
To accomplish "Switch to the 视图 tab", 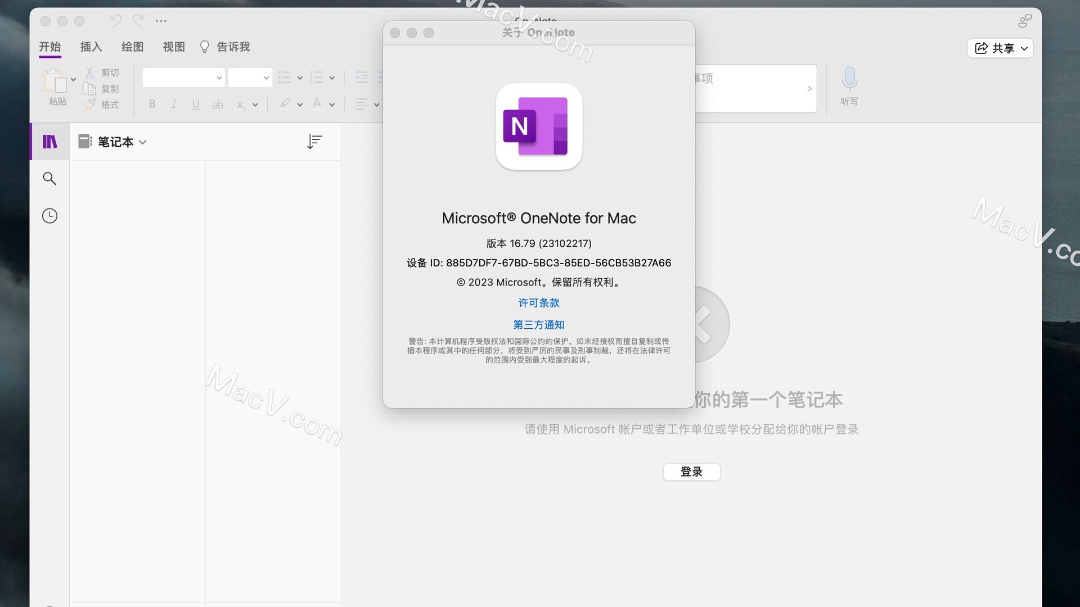I will pos(174,47).
